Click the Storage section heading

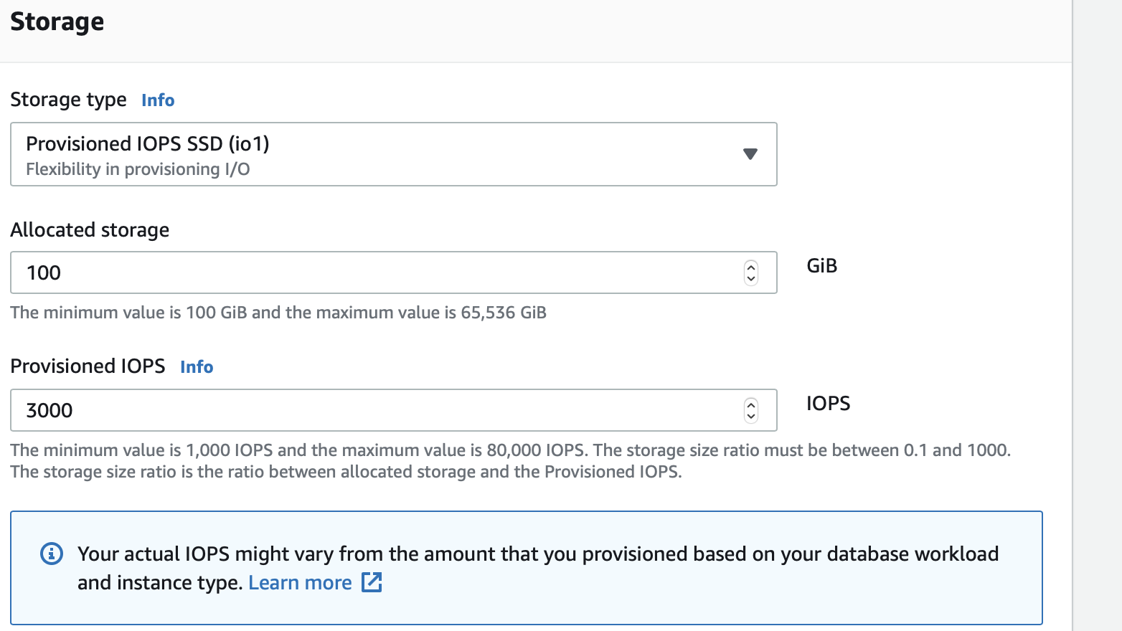pyautogui.click(x=57, y=22)
